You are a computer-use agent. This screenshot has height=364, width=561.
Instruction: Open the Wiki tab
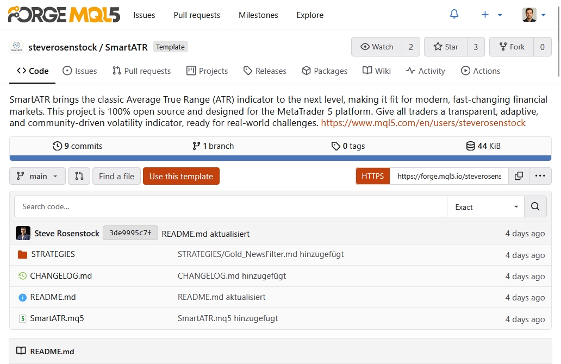click(376, 71)
